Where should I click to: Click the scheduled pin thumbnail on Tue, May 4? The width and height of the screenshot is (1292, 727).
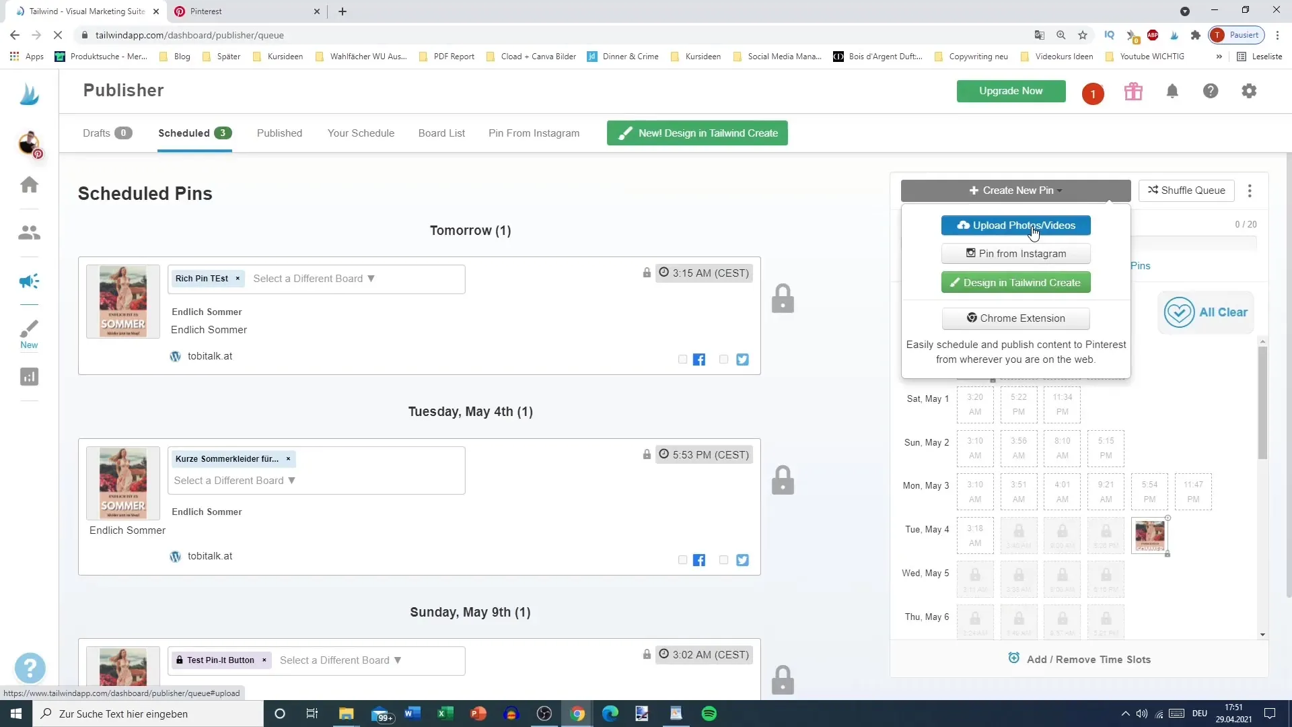[x=1149, y=536]
